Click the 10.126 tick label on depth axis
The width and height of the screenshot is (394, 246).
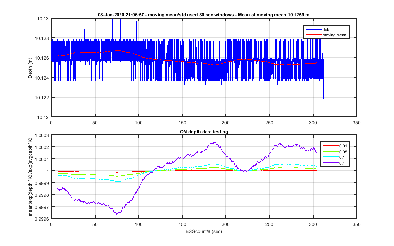click(42, 58)
